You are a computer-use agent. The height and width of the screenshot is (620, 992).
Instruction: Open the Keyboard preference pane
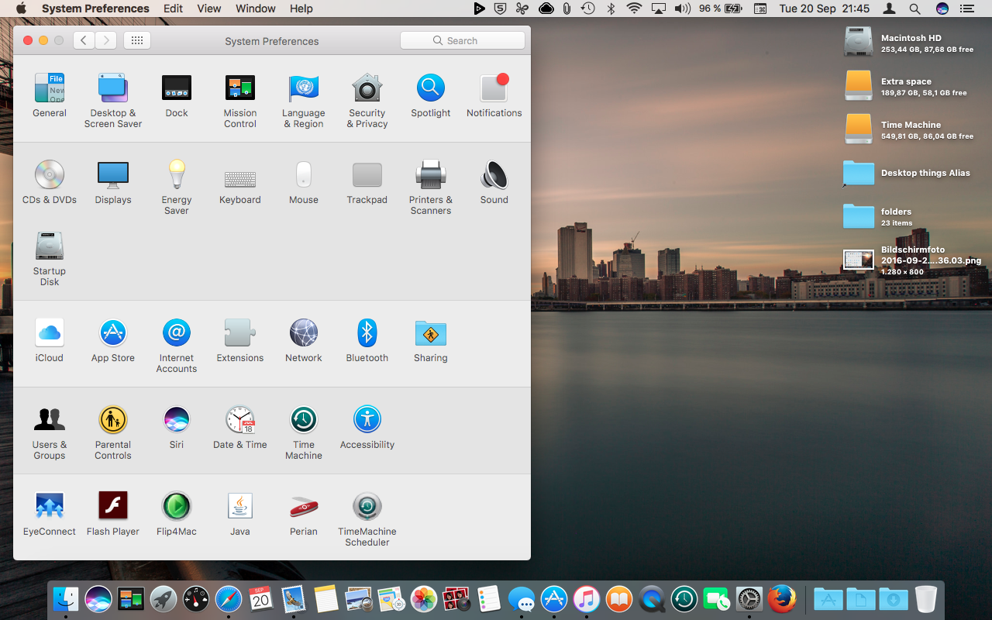tap(240, 179)
